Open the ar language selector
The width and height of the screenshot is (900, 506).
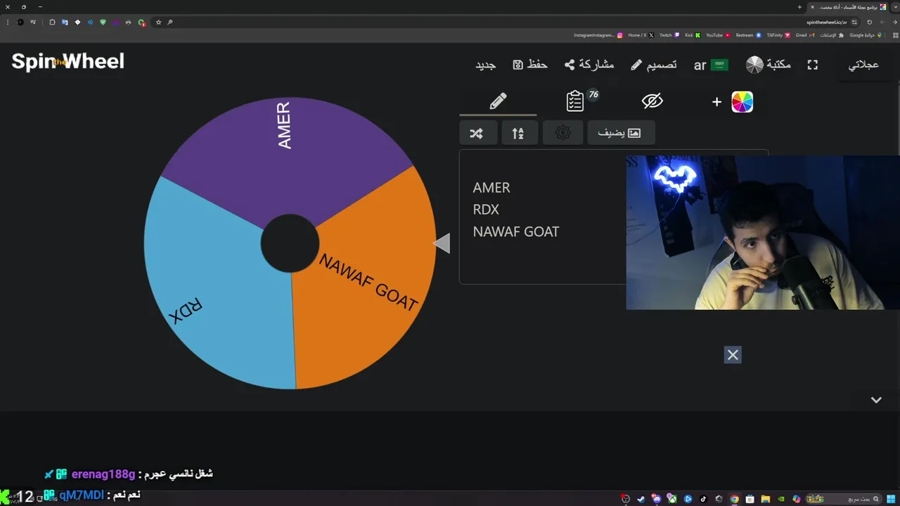coord(711,65)
